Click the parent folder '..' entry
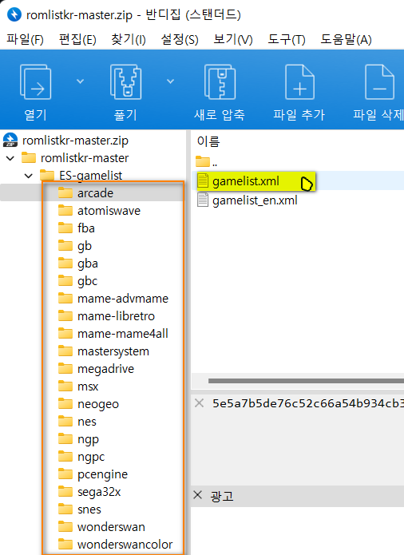 pyautogui.click(x=207, y=162)
